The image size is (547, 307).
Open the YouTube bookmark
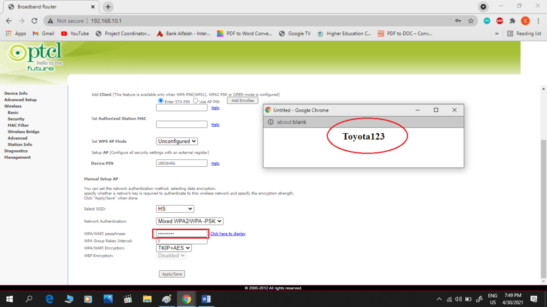click(75, 34)
